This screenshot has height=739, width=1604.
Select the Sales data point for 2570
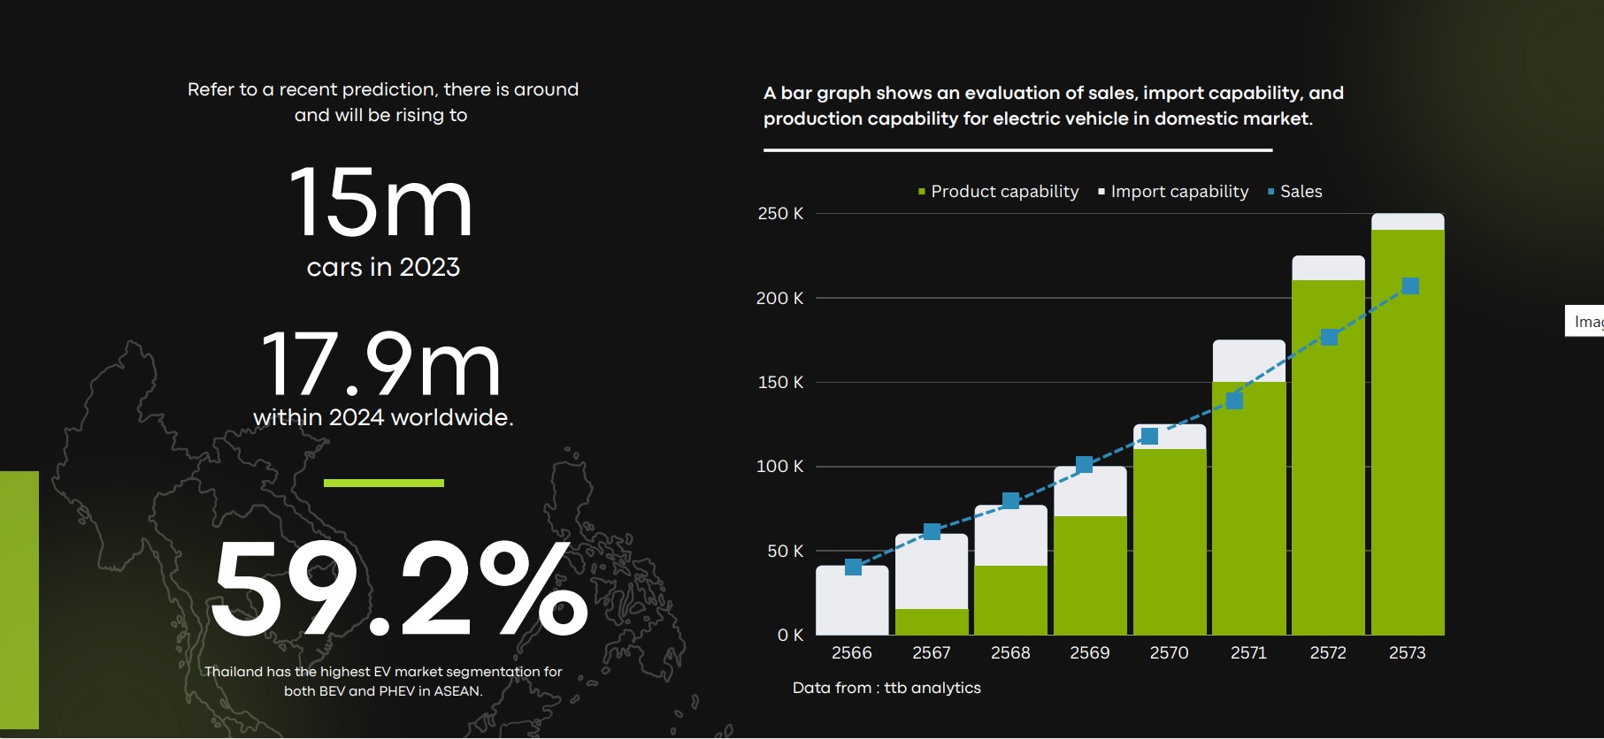[1149, 436]
